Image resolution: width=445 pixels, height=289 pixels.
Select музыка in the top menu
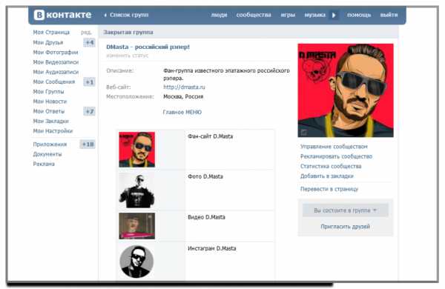(x=314, y=15)
